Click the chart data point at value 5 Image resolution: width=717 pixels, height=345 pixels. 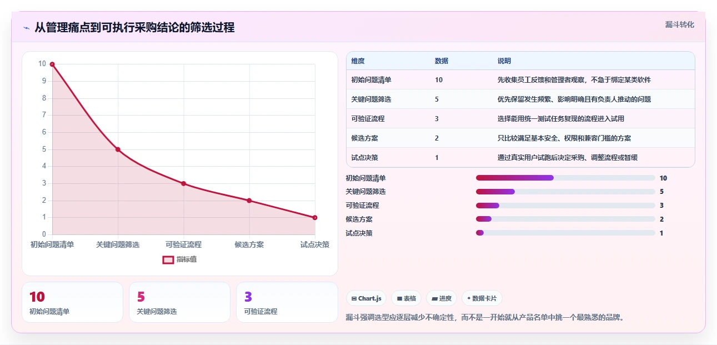pos(118,149)
